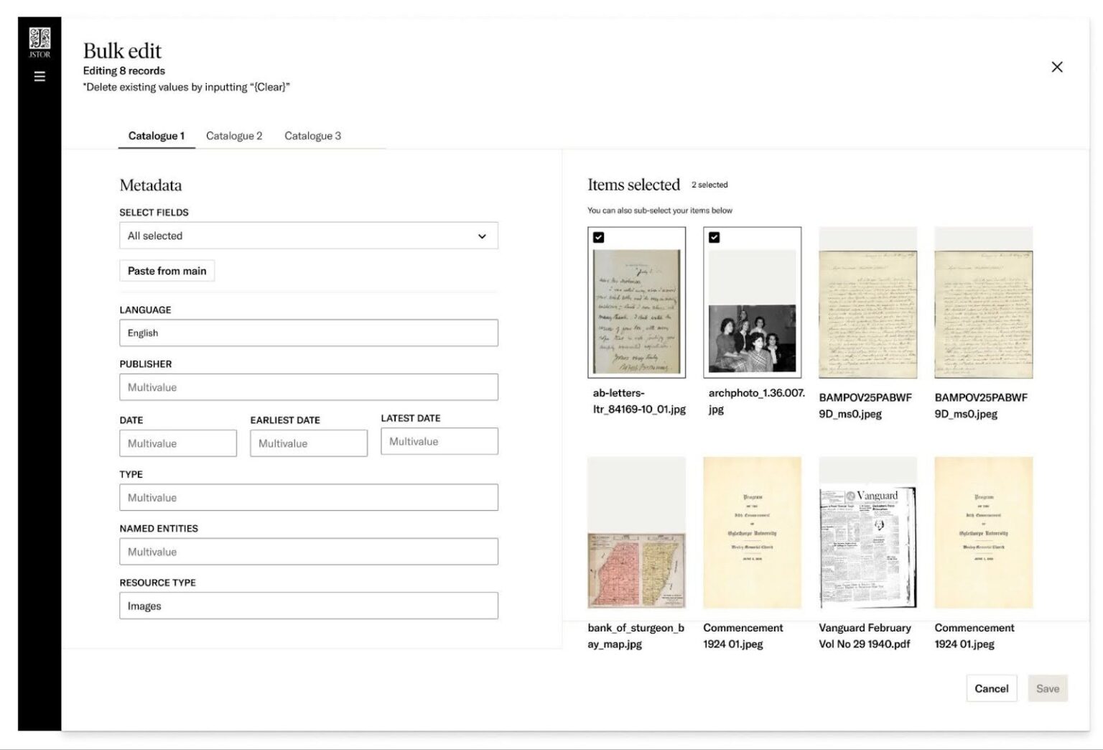
Task: Select the bank_of_sturgeon_bay_map.jpg thumbnail
Action: 636,532
